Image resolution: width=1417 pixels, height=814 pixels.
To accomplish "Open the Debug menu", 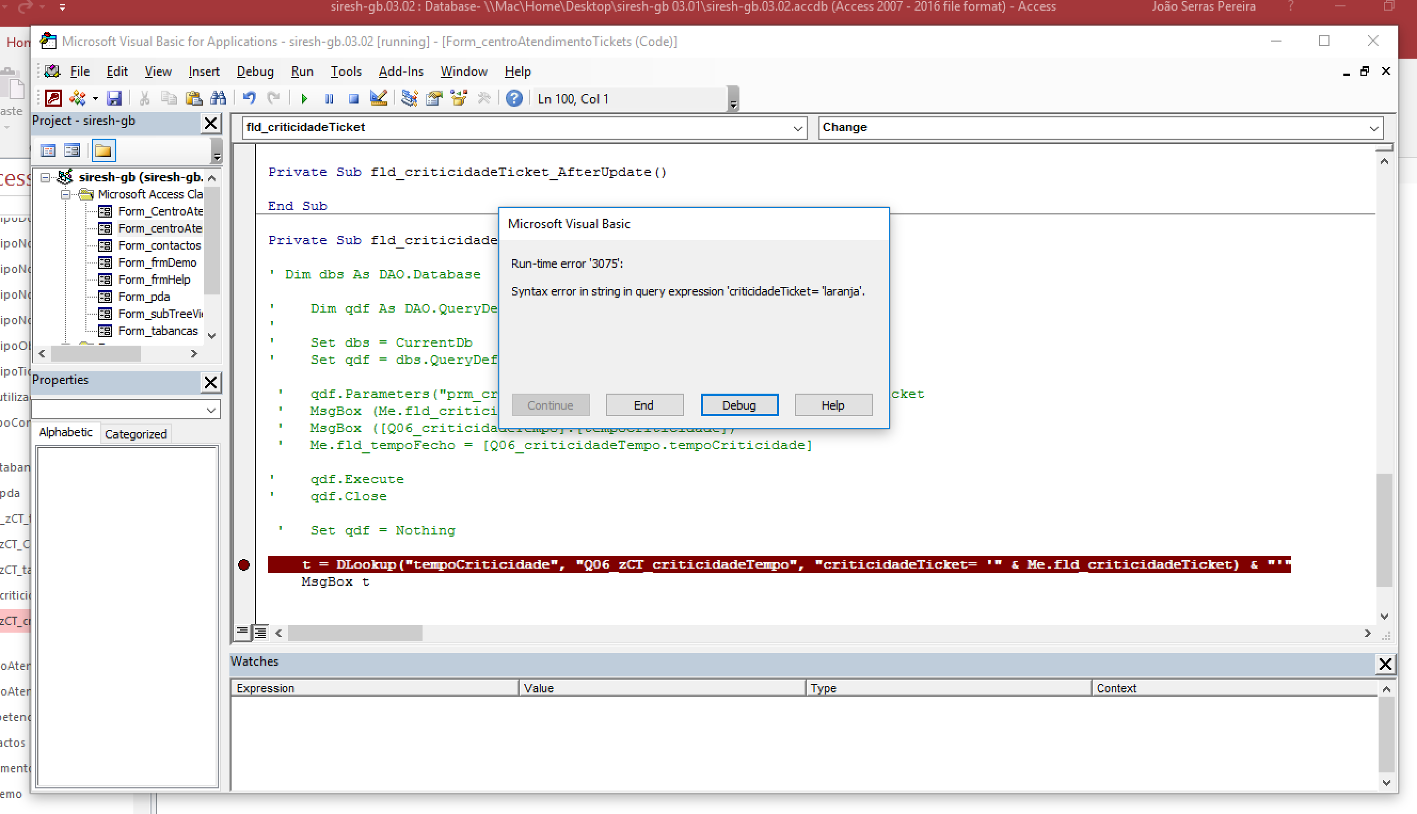I will click(255, 71).
